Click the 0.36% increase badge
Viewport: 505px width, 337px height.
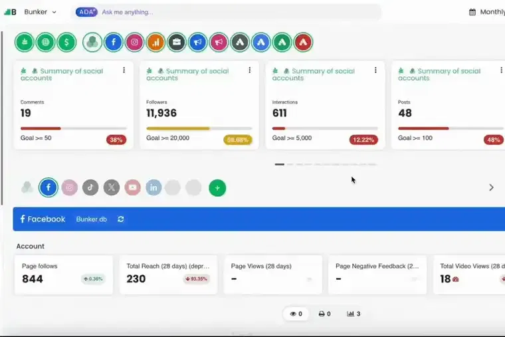pos(93,279)
